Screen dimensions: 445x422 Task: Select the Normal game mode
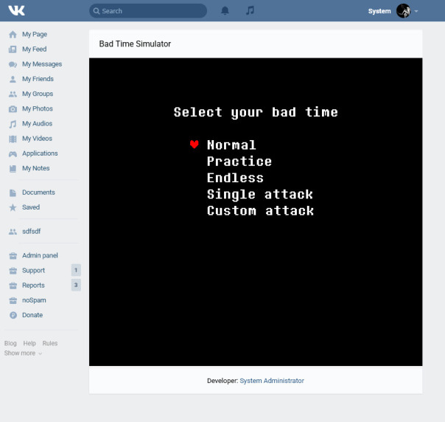pyautogui.click(x=231, y=145)
